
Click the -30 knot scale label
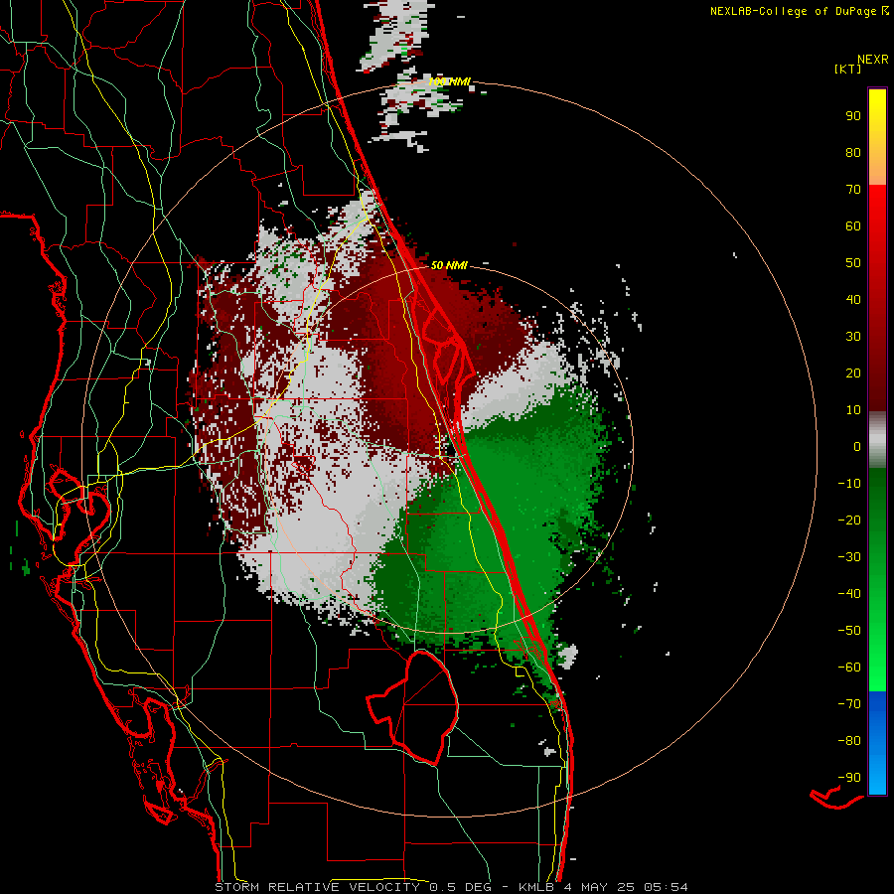coord(849,557)
